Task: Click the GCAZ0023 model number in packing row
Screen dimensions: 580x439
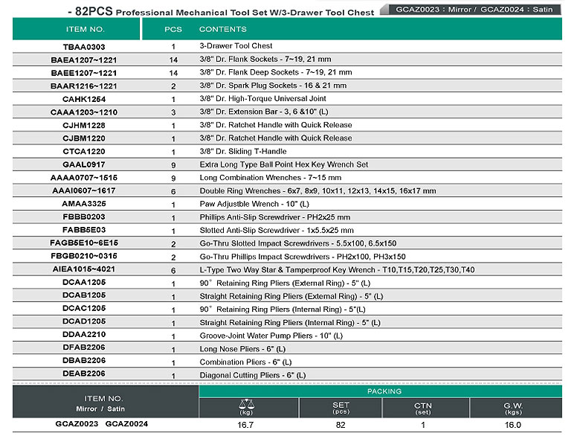Action: (77, 424)
